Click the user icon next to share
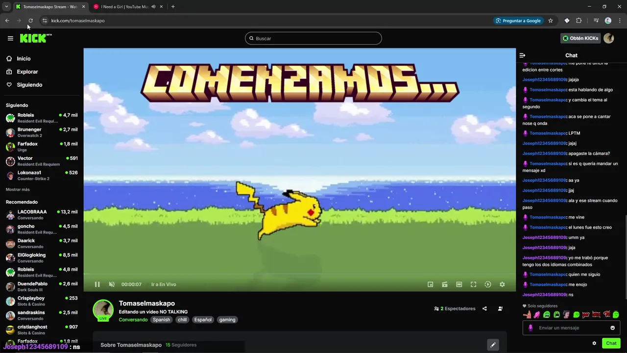The height and width of the screenshot is (353, 627). 500,309
